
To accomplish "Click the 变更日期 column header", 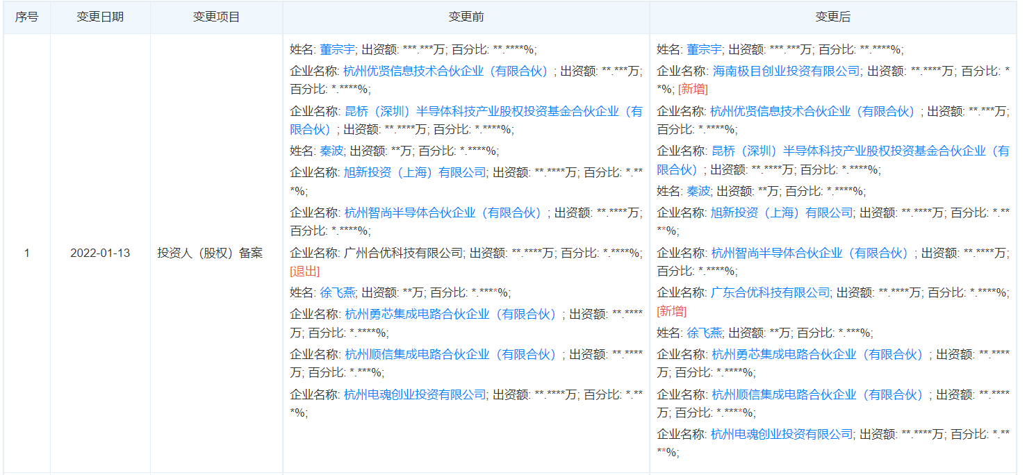I will click(100, 17).
